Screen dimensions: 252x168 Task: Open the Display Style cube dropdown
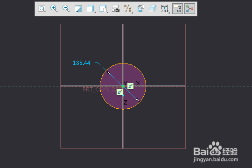pyautogui.click(x=91, y=9)
